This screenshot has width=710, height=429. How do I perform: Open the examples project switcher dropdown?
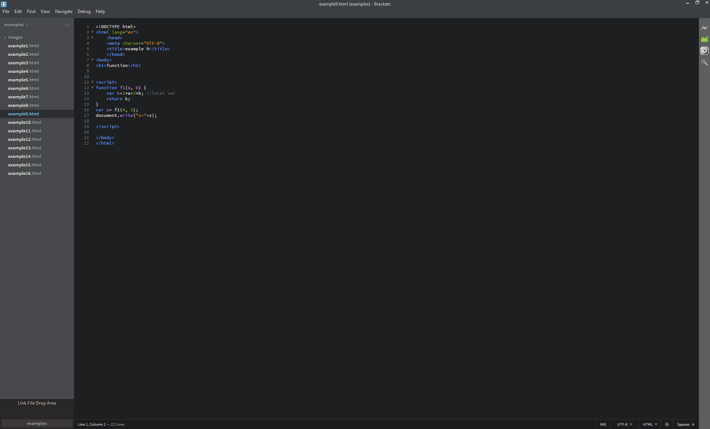(x=16, y=25)
